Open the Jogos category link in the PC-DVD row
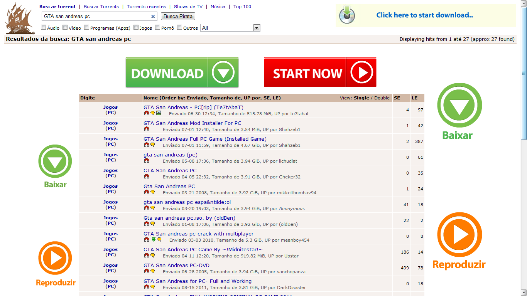 pyautogui.click(x=110, y=265)
